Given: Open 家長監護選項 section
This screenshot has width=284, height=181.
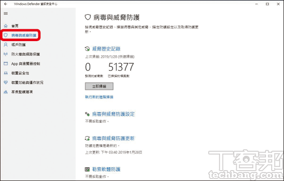Looking at the screenshot, I should coord(22,92).
